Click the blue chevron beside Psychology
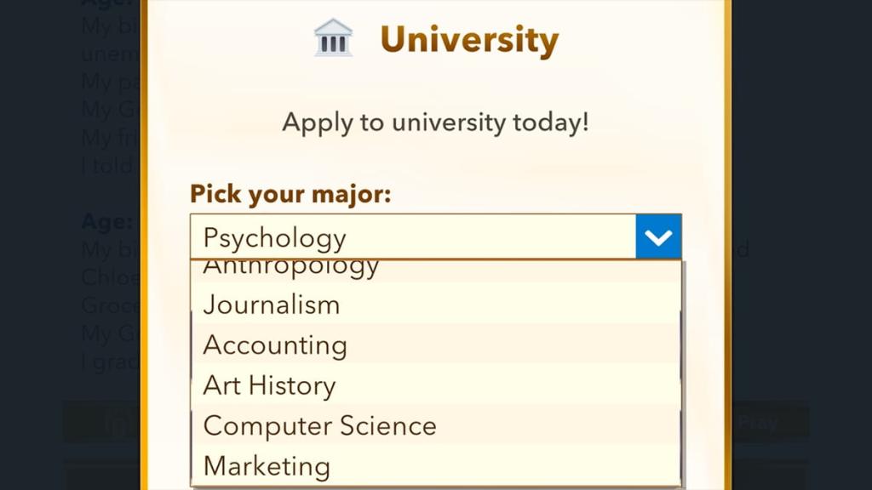Image resolution: width=872 pixels, height=490 pixels. pyautogui.click(x=657, y=236)
